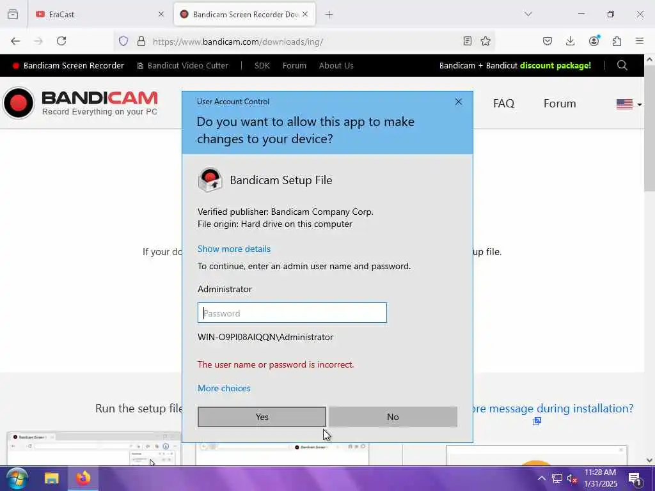Open About Us in the top bar
Viewport: 655px width, 491px height.
click(x=336, y=66)
